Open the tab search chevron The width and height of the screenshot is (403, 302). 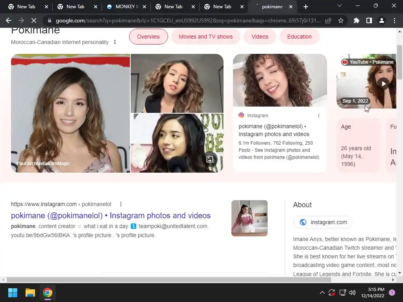340,6
